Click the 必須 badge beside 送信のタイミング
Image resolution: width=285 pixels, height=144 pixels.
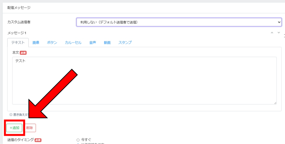(38, 140)
